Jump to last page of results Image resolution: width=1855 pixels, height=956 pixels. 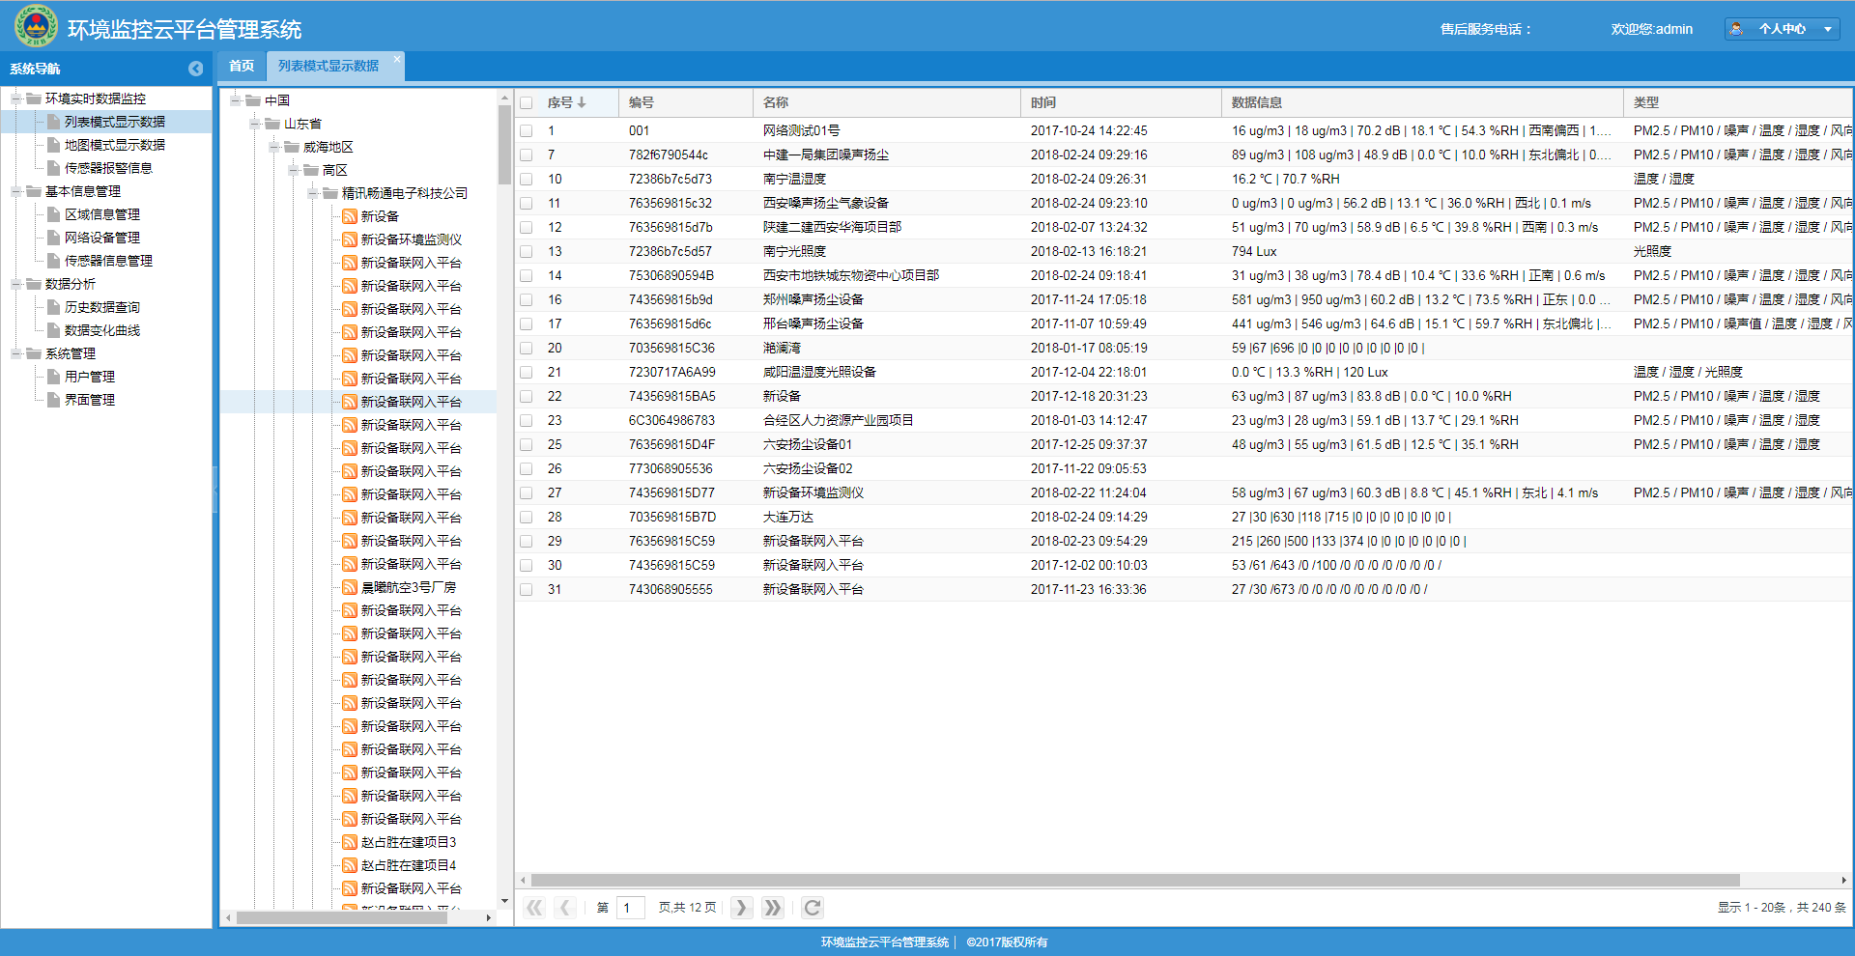772,908
